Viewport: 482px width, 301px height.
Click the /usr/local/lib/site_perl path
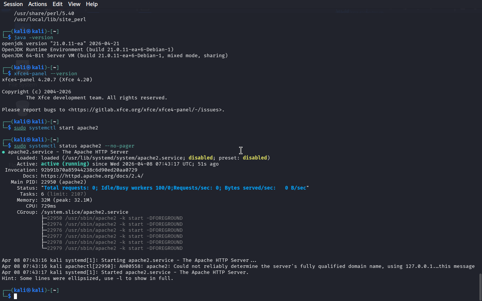[x=50, y=20]
